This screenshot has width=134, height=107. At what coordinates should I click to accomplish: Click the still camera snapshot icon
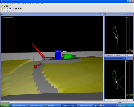(16, 9)
